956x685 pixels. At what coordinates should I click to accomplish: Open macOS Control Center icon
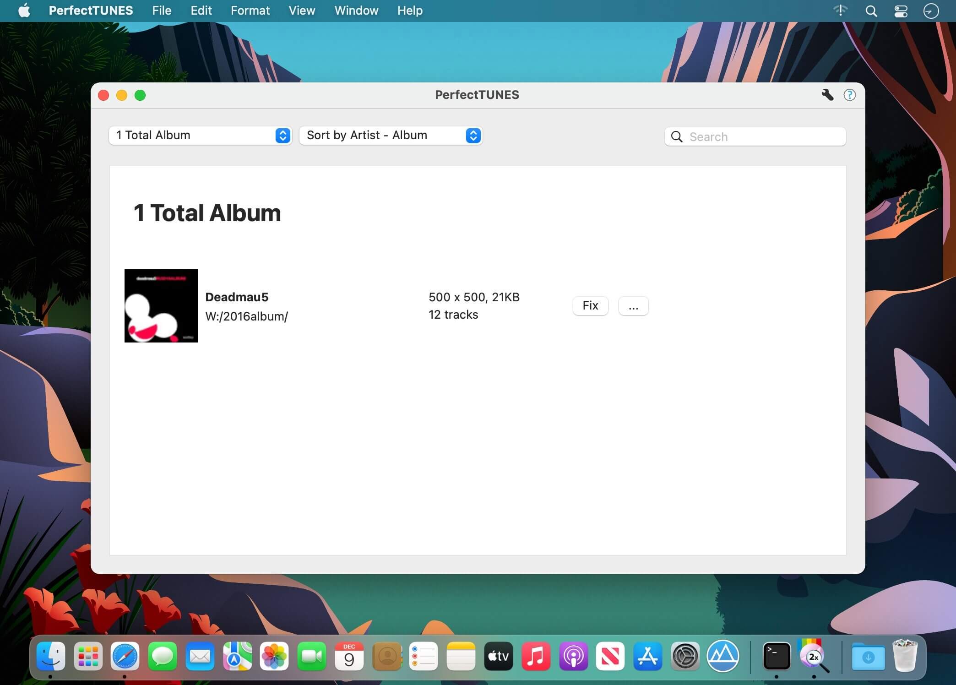coord(901,11)
